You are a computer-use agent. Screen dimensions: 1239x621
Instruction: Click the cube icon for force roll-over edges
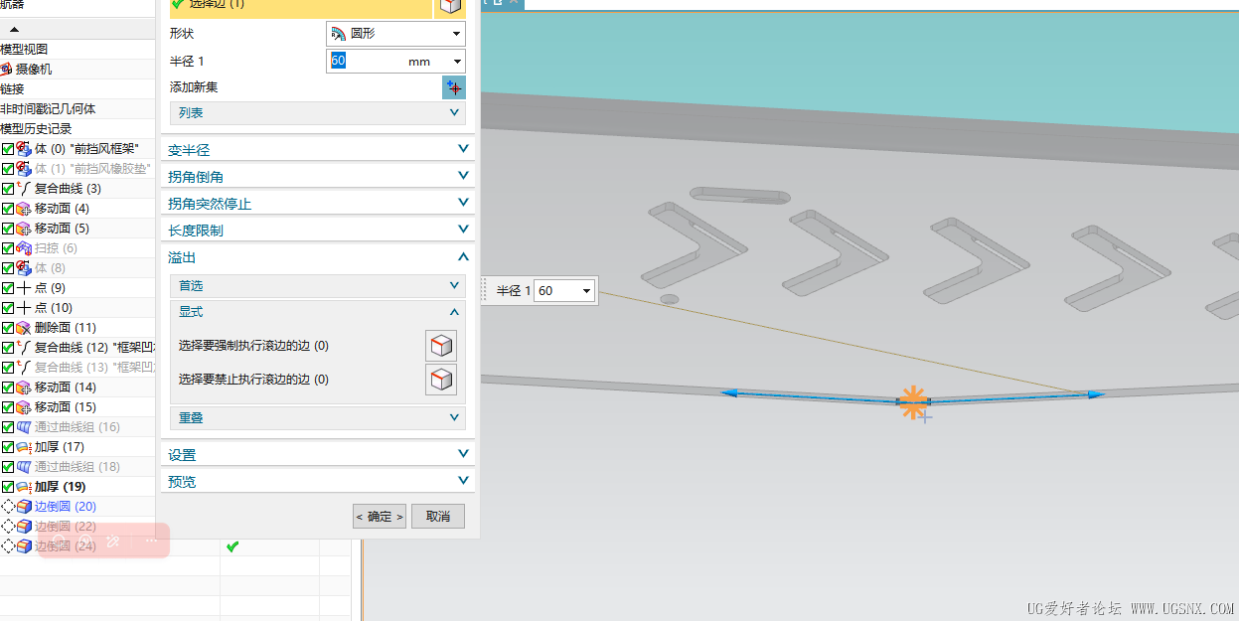pyautogui.click(x=441, y=346)
